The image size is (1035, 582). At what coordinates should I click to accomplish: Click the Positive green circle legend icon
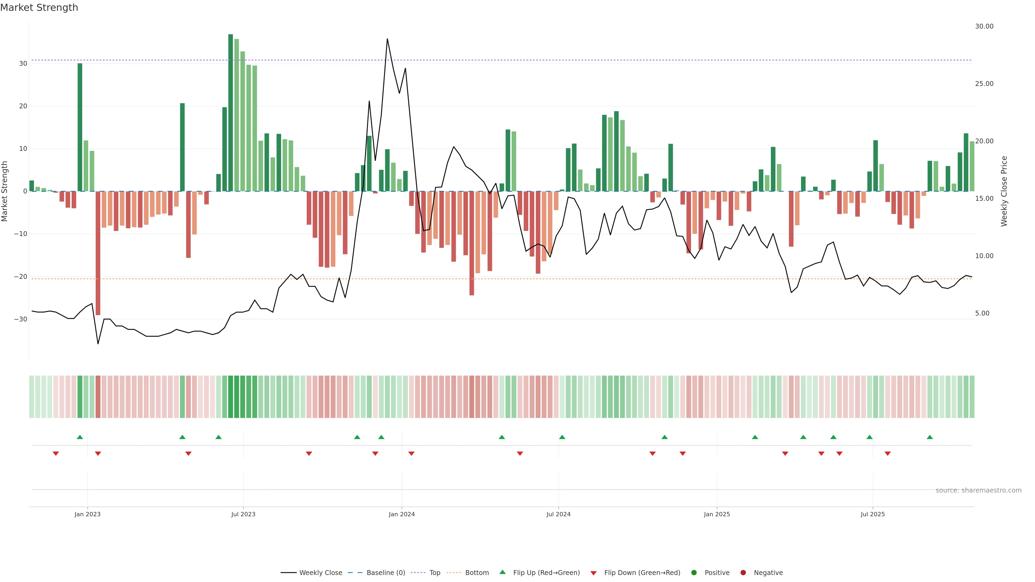(x=694, y=573)
